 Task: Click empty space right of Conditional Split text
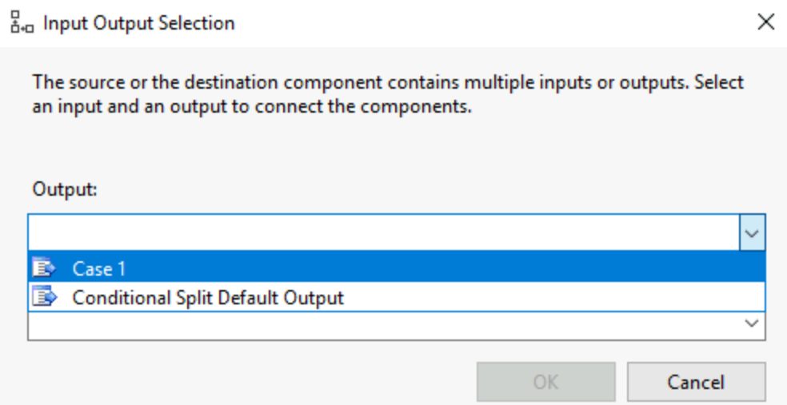click(x=552, y=298)
